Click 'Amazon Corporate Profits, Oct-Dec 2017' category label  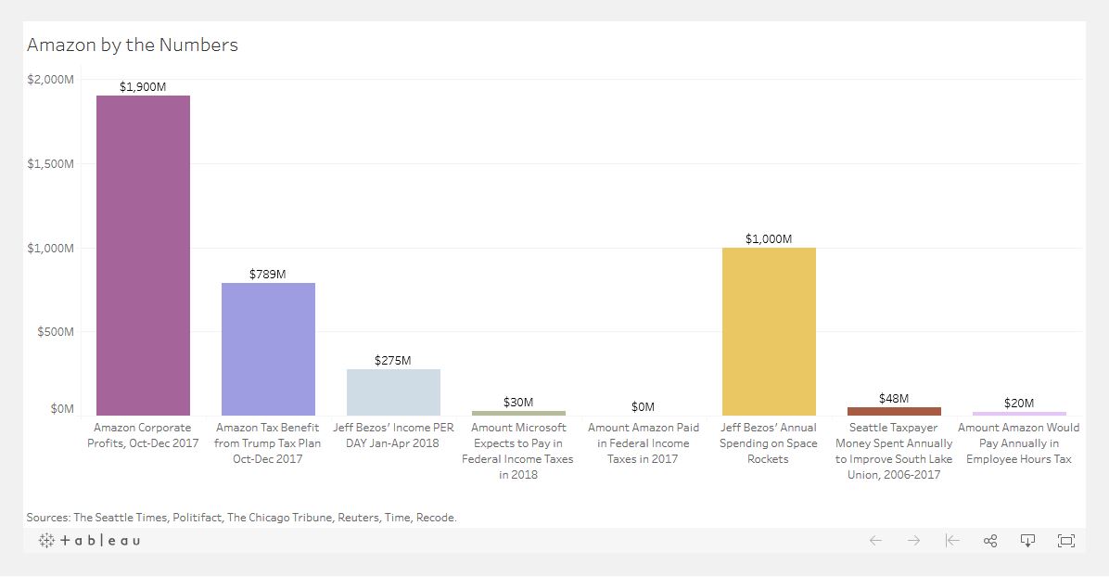pyautogui.click(x=143, y=435)
